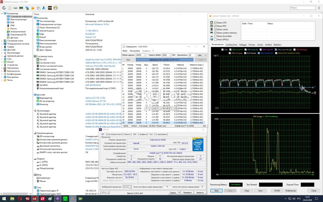This screenshot has height=202, width=323.
Task: Enable the Stress local disks checkbox
Action: (x=215, y=36)
